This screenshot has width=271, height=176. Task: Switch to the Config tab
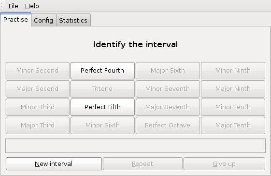click(43, 20)
